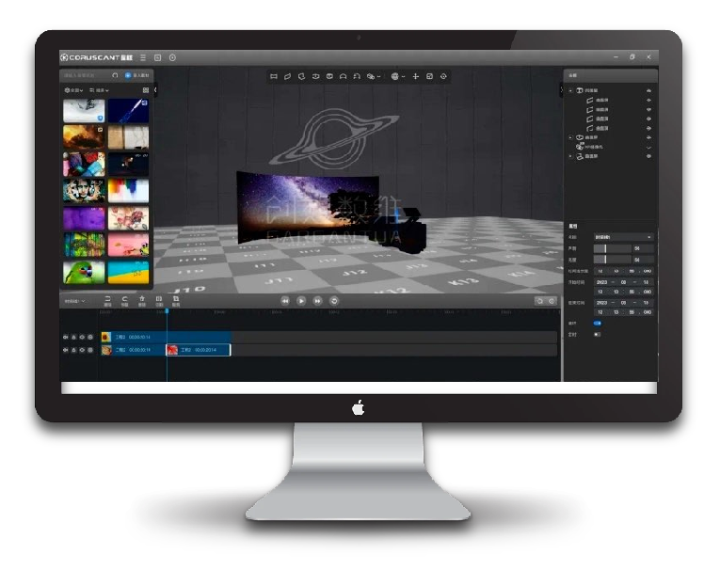Start playback with the play button
This screenshot has width=720, height=570.
tap(301, 301)
